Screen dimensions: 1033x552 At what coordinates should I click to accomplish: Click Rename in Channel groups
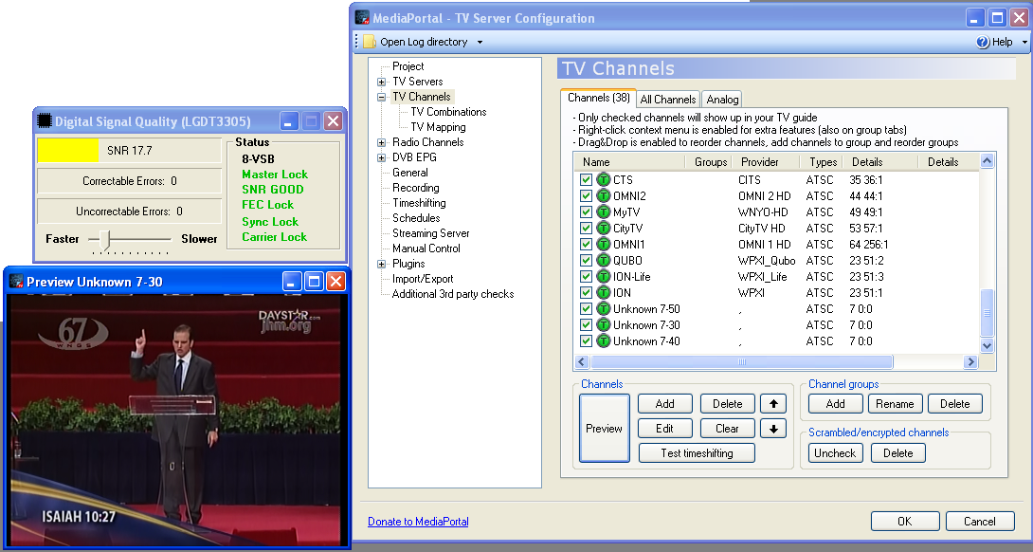895,404
